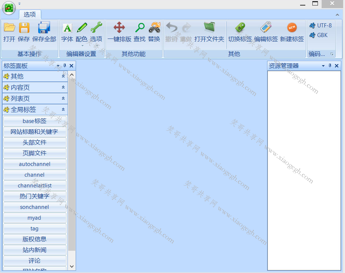Expand the 内容页 tag category
The width and height of the screenshot is (345, 273).
pos(35,87)
